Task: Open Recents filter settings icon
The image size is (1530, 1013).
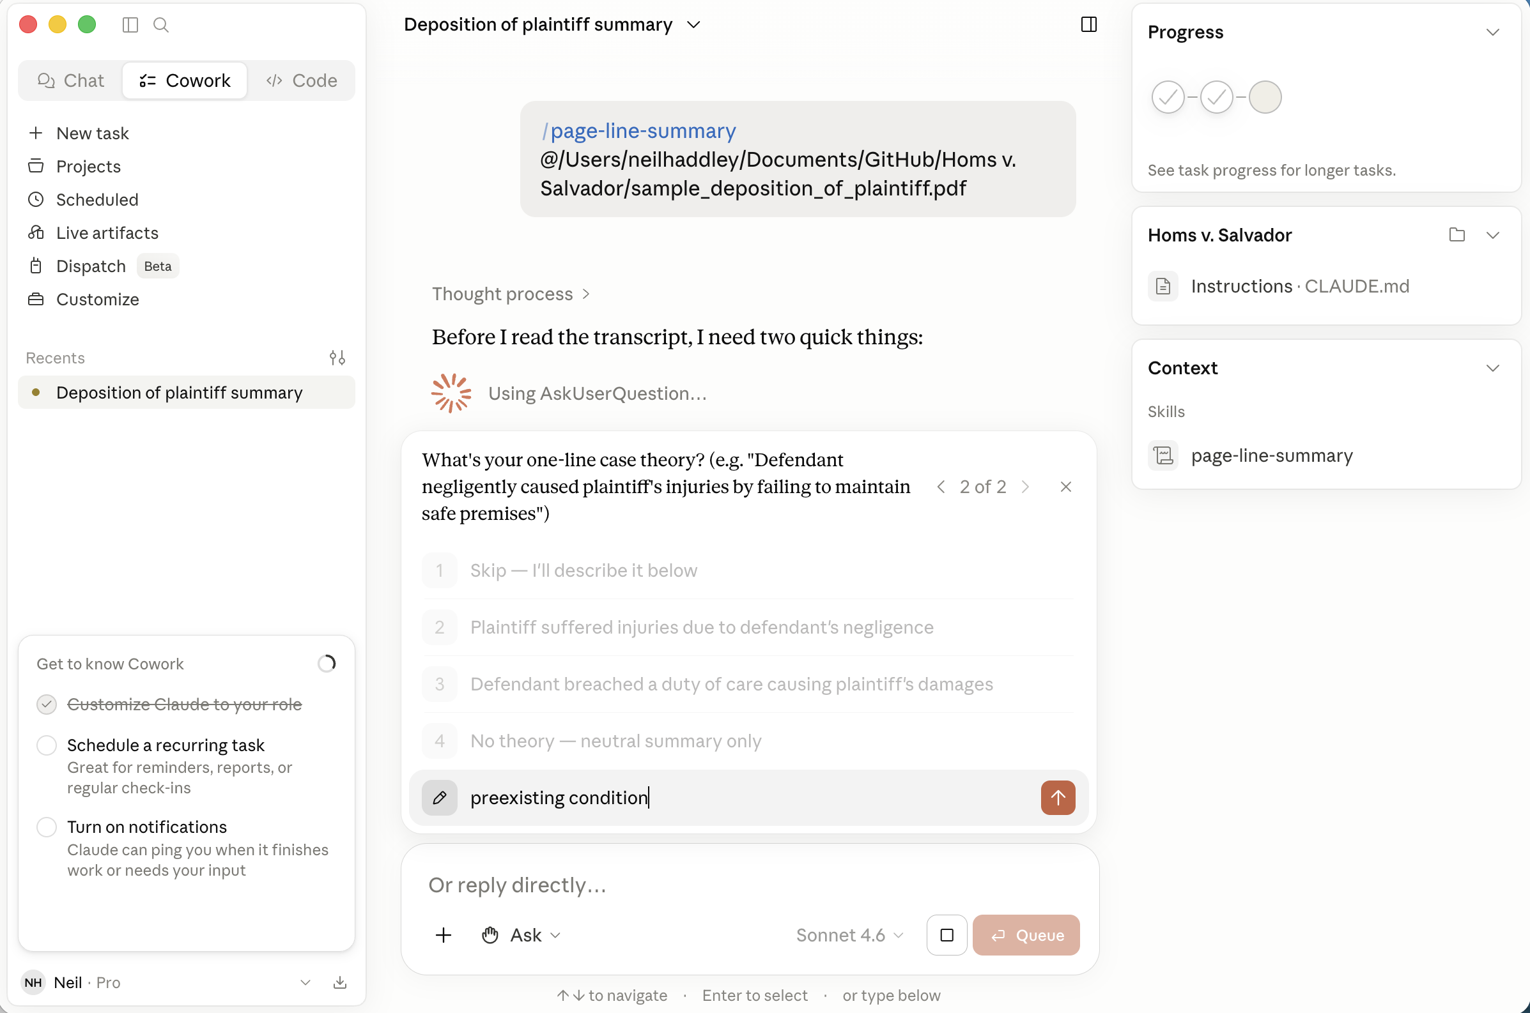Action: click(x=337, y=358)
